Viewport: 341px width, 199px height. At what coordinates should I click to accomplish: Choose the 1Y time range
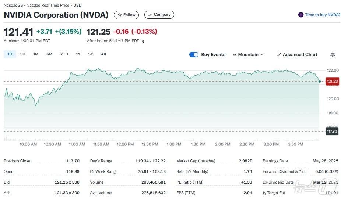[x=78, y=54]
